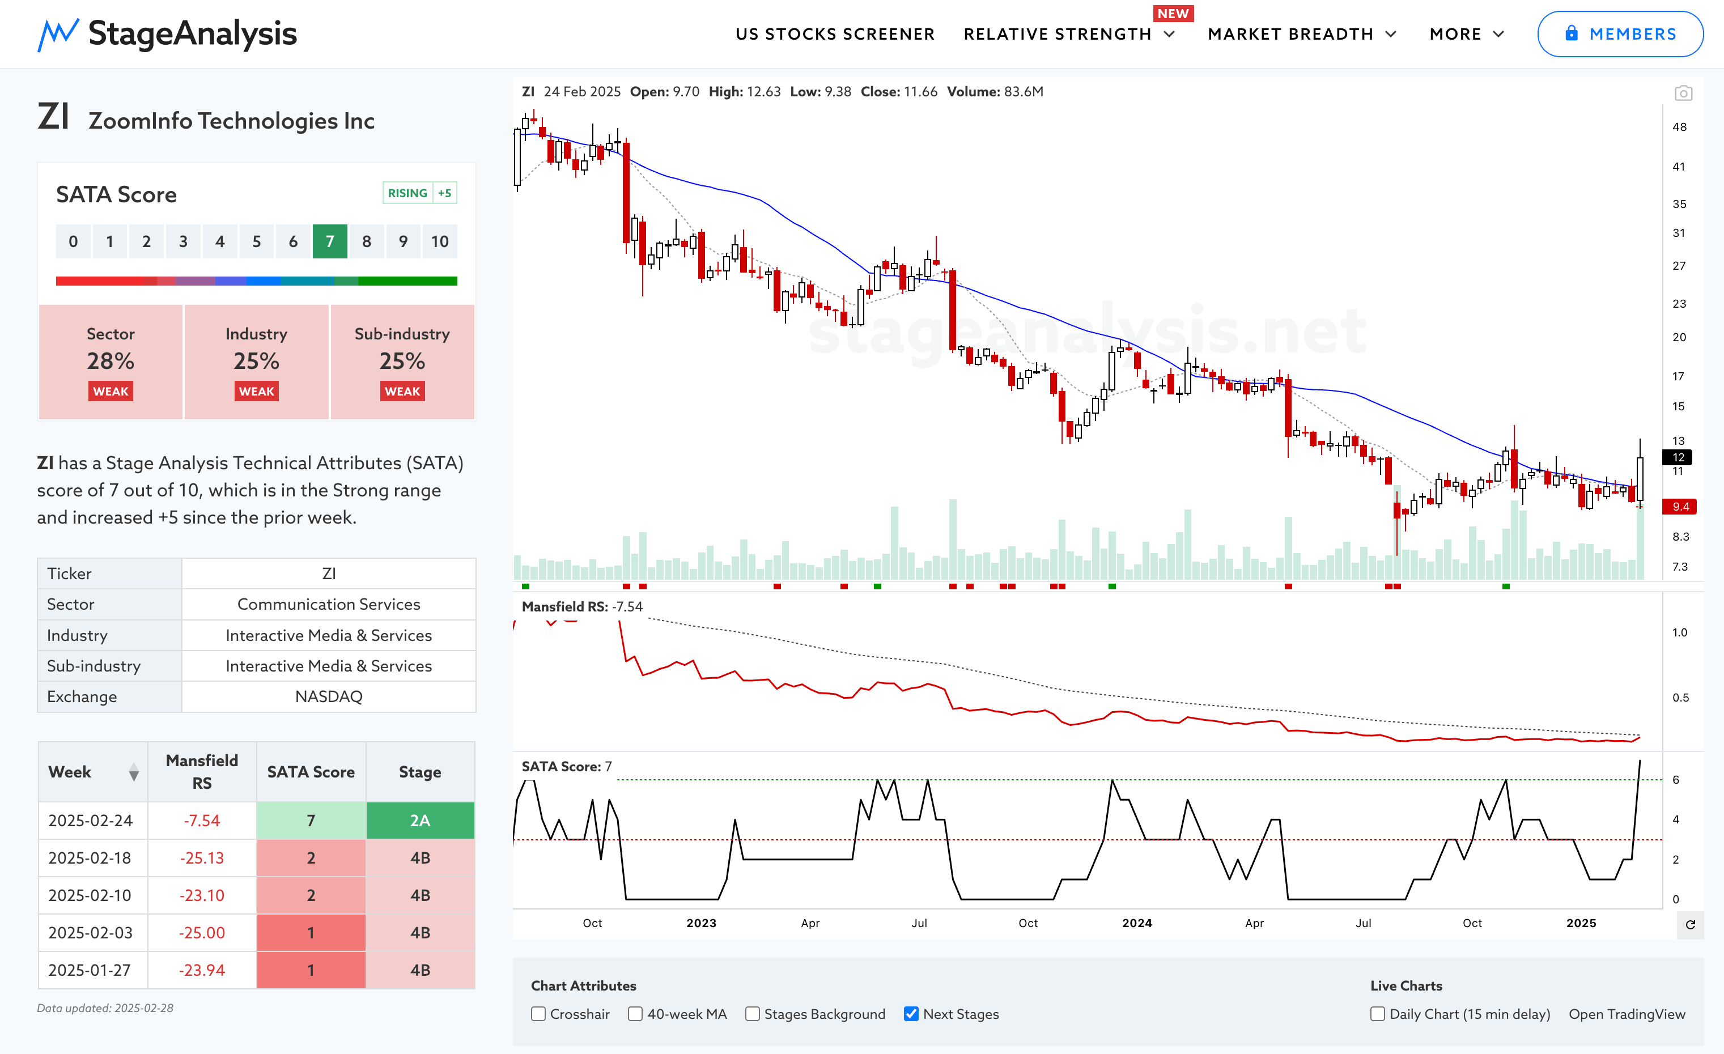The image size is (1724, 1054).
Task: Click SATA score box 5
Action: (x=257, y=242)
